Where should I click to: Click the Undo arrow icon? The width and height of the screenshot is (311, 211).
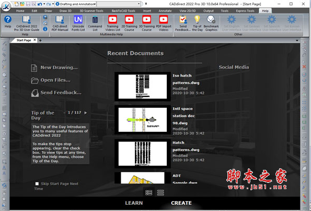[x=40, y=4]
